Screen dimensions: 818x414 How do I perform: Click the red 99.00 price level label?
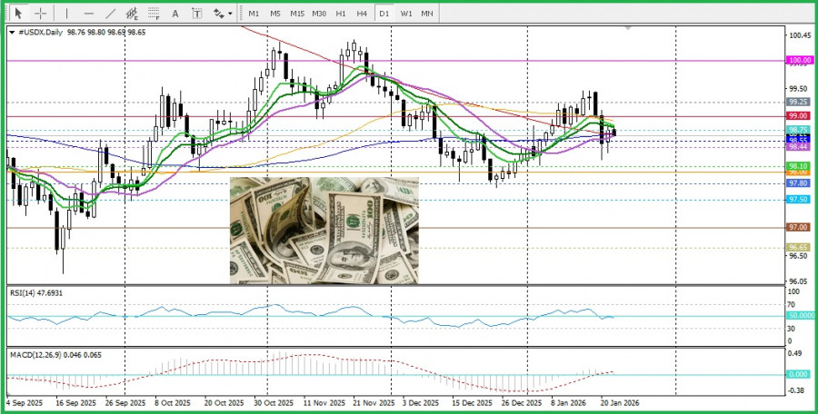[799, 115]
